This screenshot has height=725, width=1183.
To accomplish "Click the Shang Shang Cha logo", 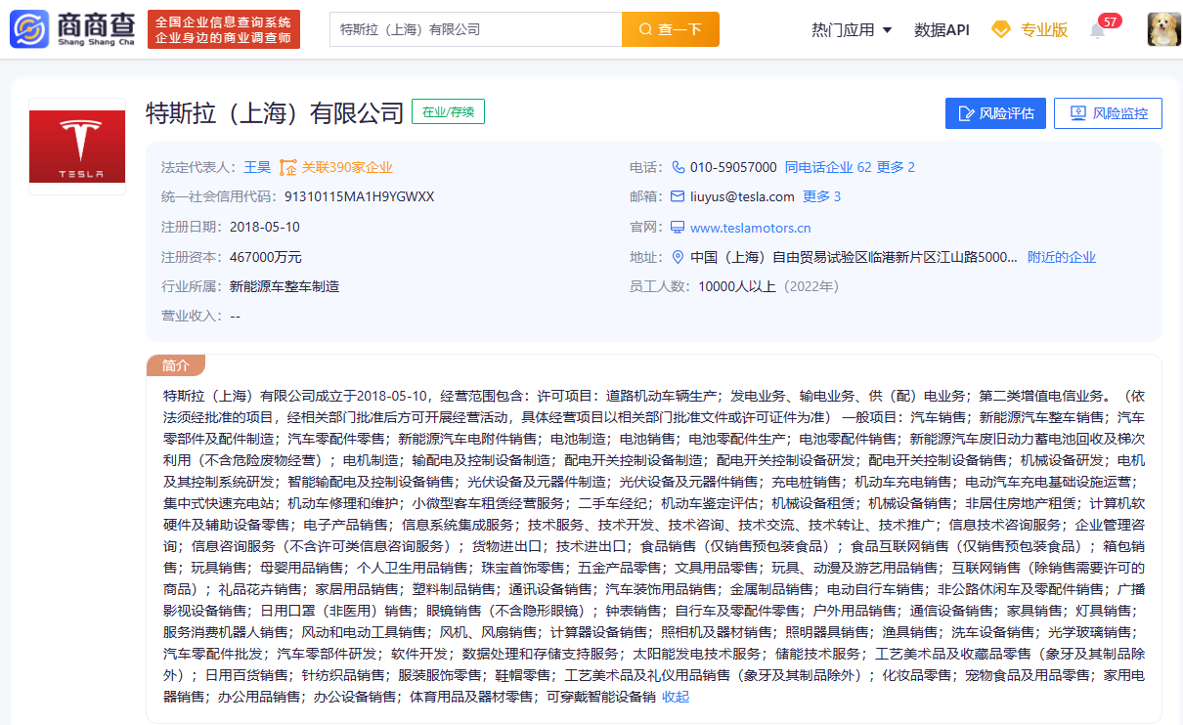I will point(72,29).
